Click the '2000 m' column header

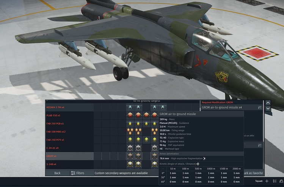pos(237,169)
